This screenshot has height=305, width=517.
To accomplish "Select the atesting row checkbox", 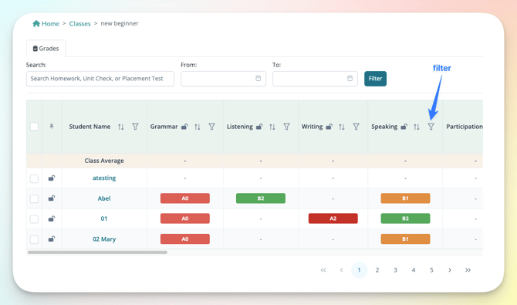I will (x=34, y=178).
